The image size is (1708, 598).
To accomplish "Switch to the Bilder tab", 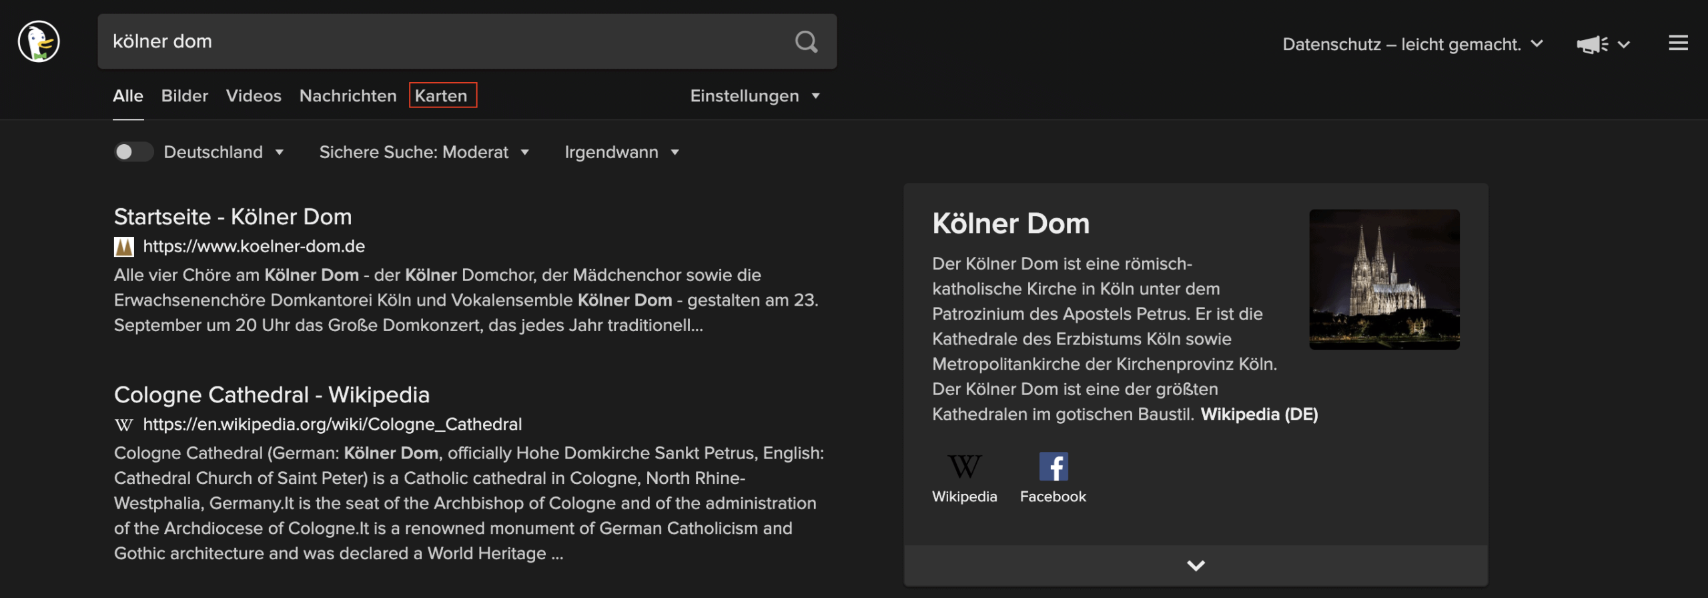I will click(x=184, y=95).
